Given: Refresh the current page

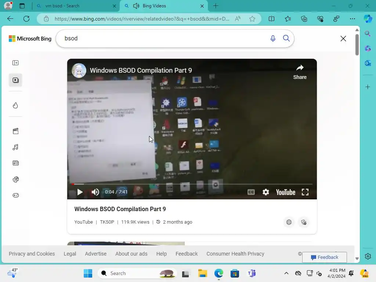Looking at the screenshot, I should (x=26, y=19).
